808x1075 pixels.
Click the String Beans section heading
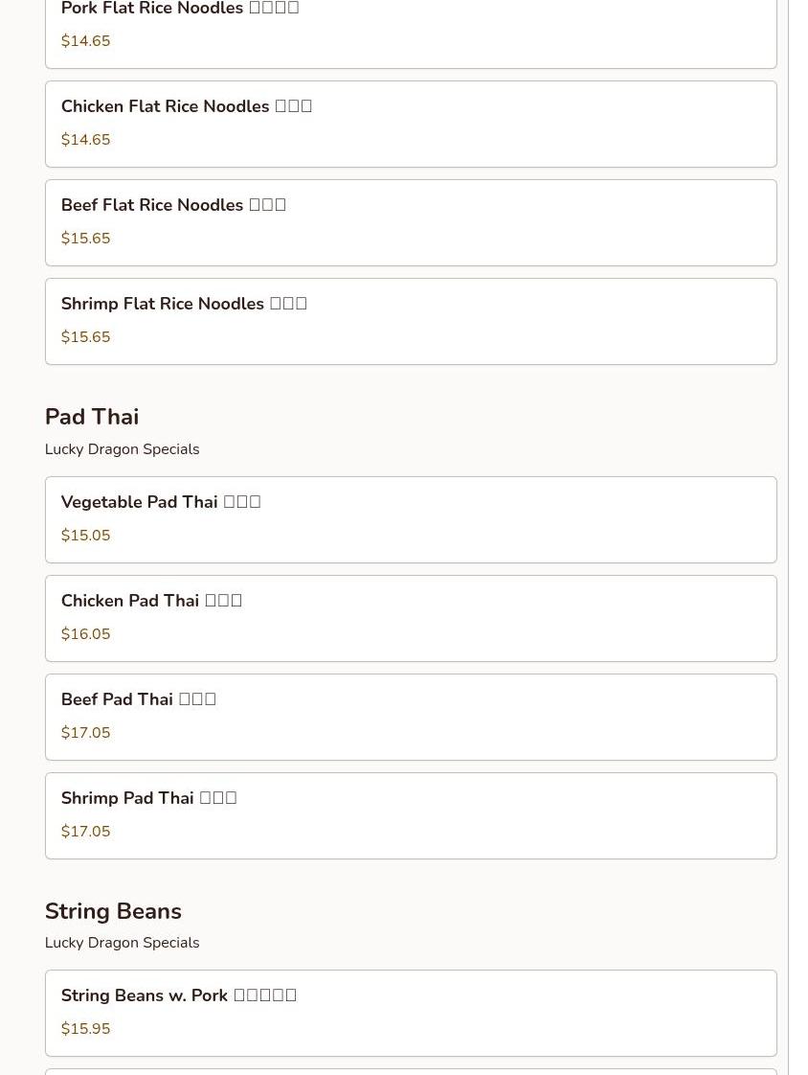[113, 911]
